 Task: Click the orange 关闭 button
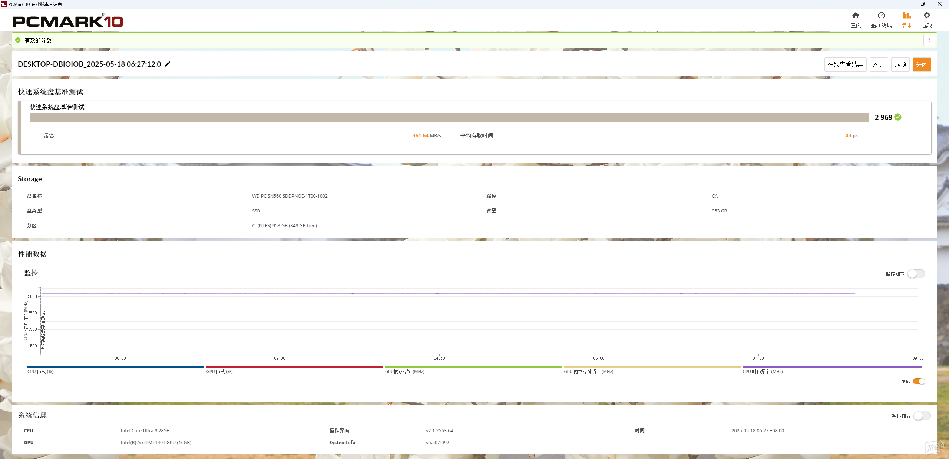[922, 64]
